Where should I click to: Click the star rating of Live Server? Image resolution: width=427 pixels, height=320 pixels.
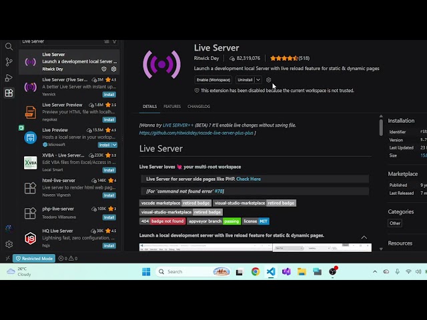tap(284, 58)
